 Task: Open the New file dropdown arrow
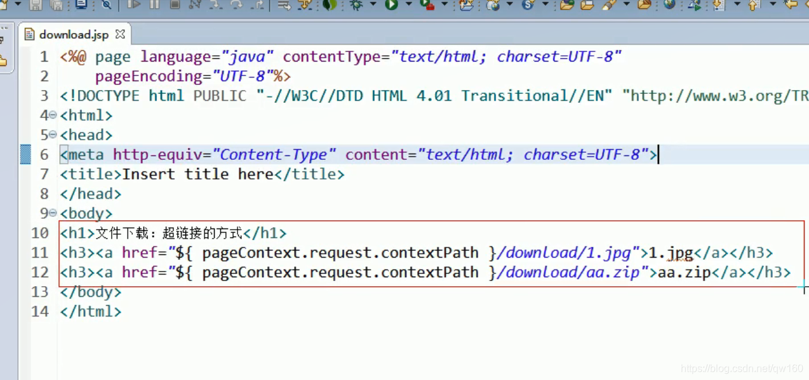[18, 4]
